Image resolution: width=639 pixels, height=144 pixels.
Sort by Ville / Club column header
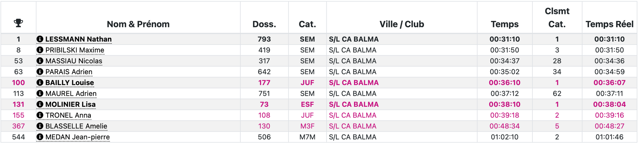[402, 24]
